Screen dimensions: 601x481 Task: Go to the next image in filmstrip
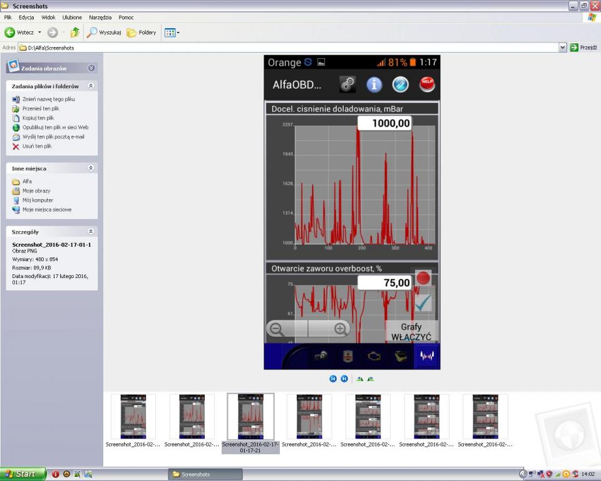coord(344,379)
